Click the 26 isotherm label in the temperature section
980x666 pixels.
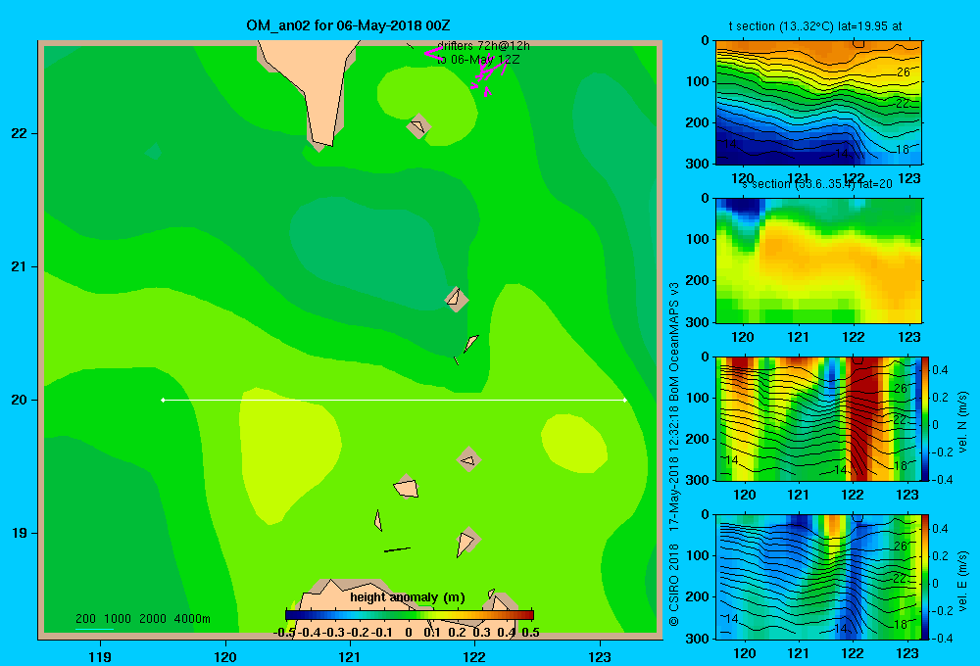tap(904, 72)
